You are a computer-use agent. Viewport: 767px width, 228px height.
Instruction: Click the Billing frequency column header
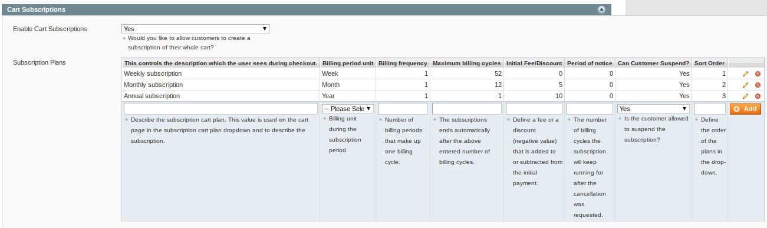(x=403, y=63)
